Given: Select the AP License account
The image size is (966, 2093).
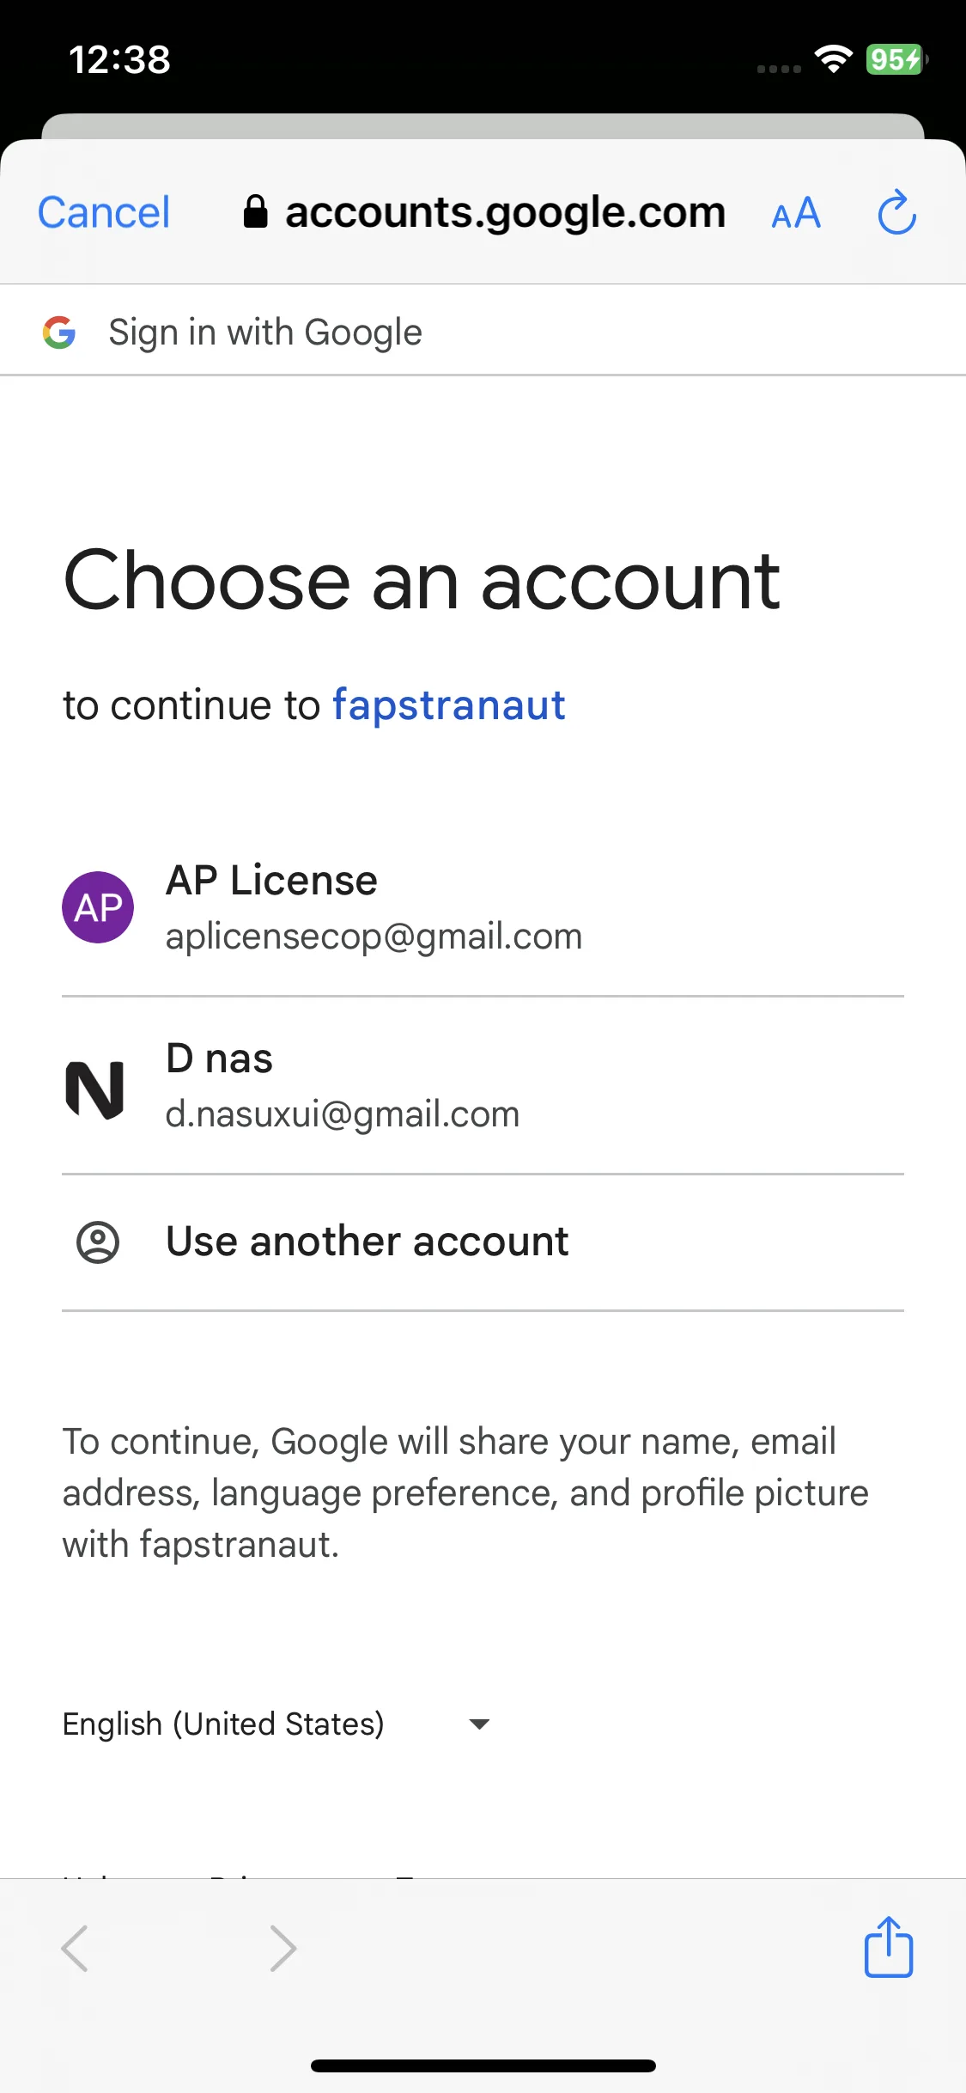Looking at the screenshot, I should pyautogui.click(x=483, y=907).
